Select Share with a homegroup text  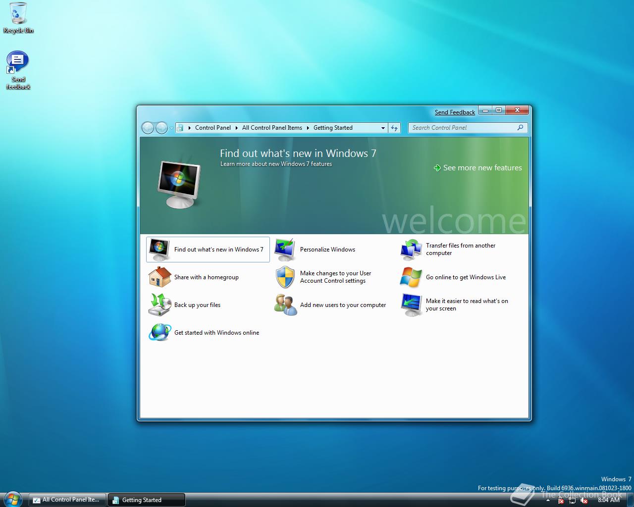coord(207,277)
